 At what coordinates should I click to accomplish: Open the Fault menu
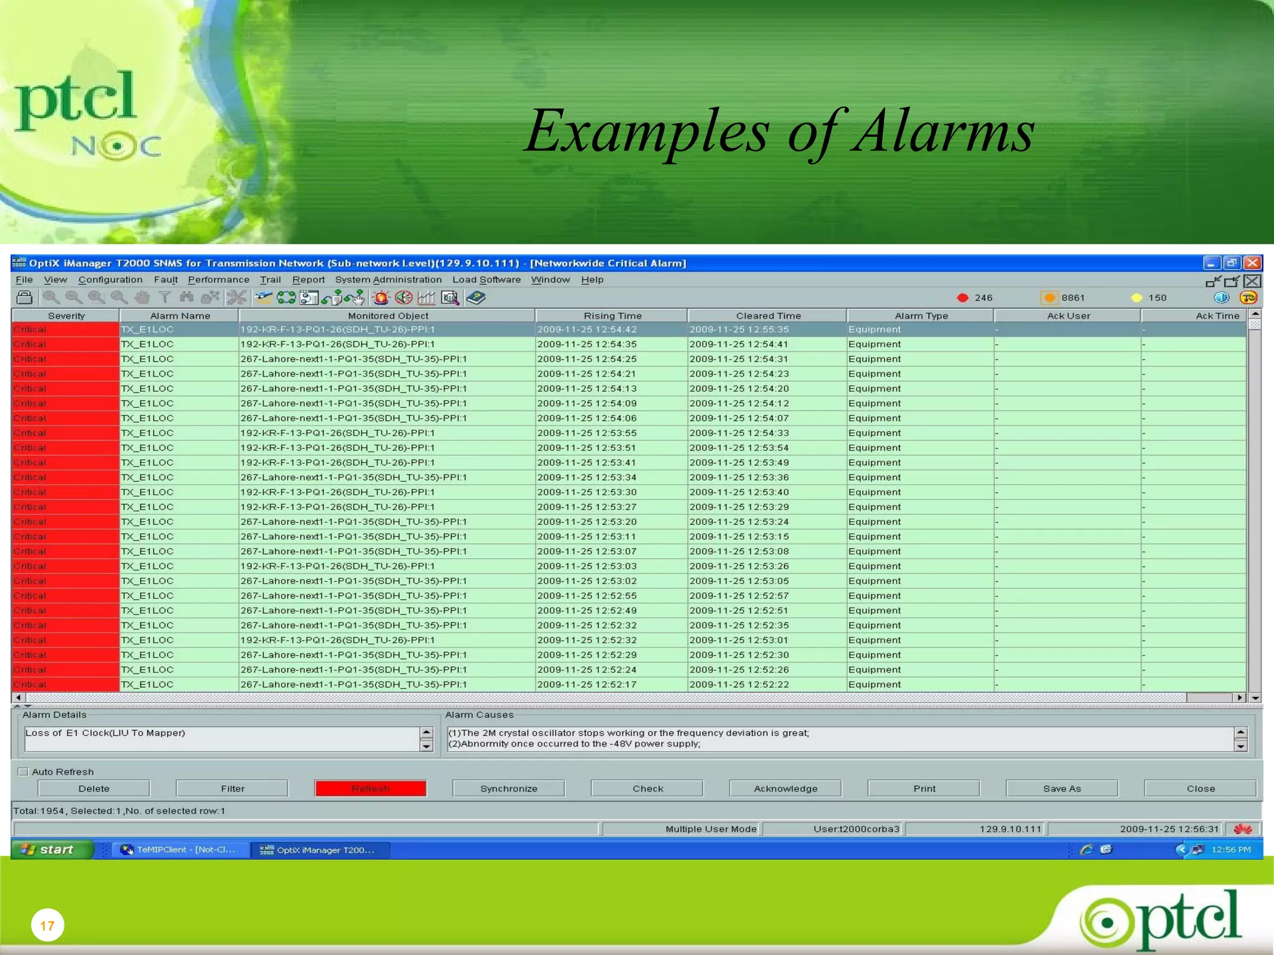point(165,280)
